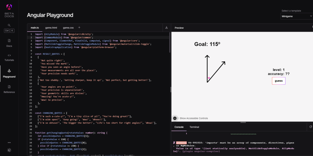Click the editor vertical scrollbar
The width and height of the screenshot is (313, 156).
(170, 42)
